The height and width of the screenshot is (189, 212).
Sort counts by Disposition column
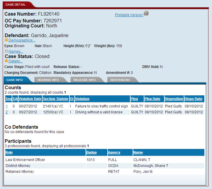pos(174,99)
